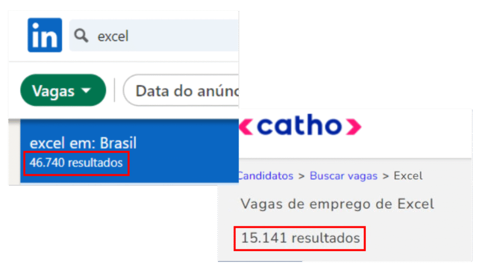Click the separator arrow before Excel

pyautogui.click(x=386, y=177)
